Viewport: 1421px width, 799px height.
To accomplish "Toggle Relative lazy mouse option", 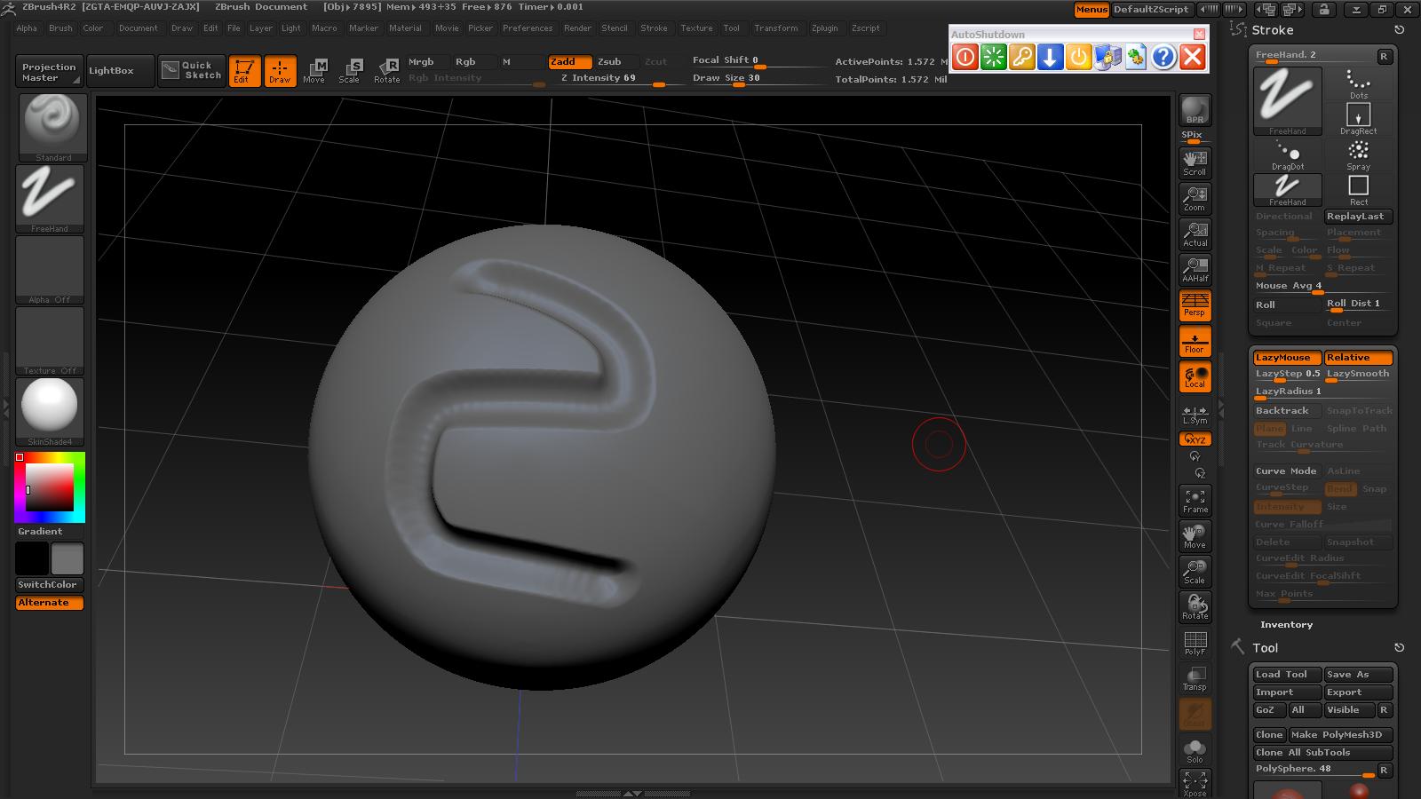I will click(1358, 358).
